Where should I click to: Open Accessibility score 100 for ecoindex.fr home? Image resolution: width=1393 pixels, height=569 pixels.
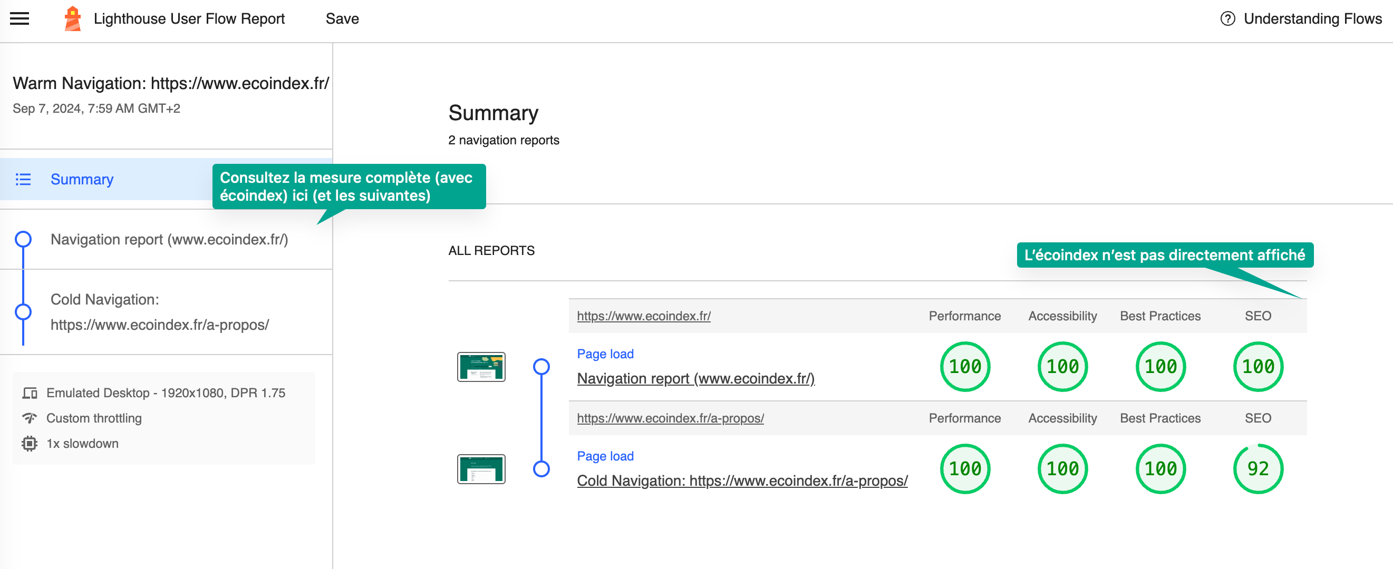[x=1062, y=367]
